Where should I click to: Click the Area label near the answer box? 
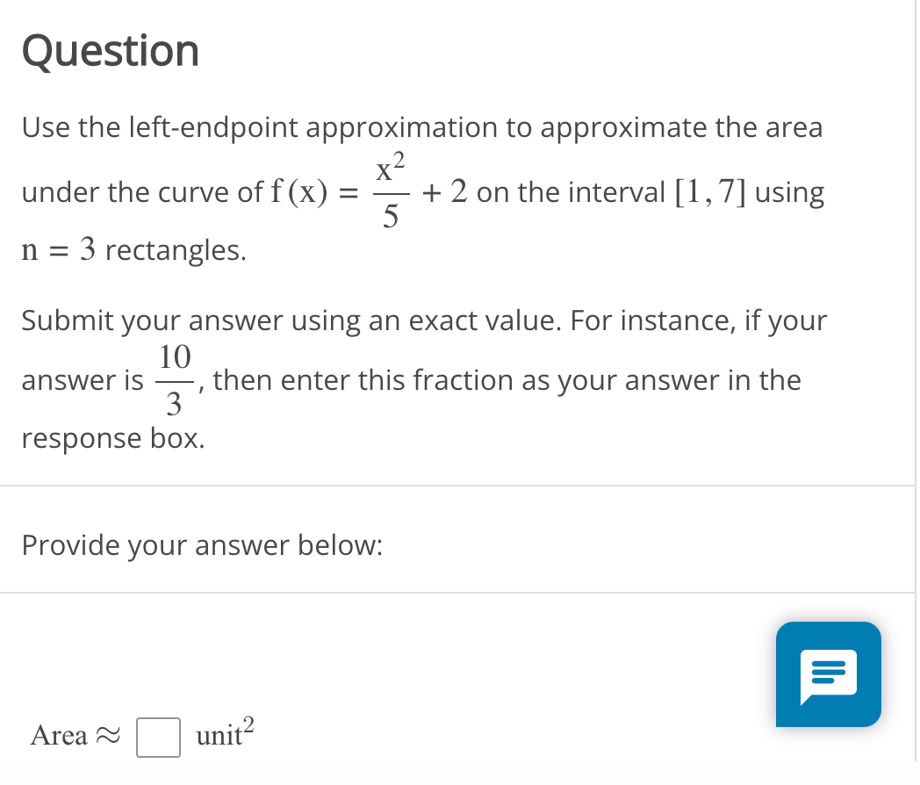[57, 735]
